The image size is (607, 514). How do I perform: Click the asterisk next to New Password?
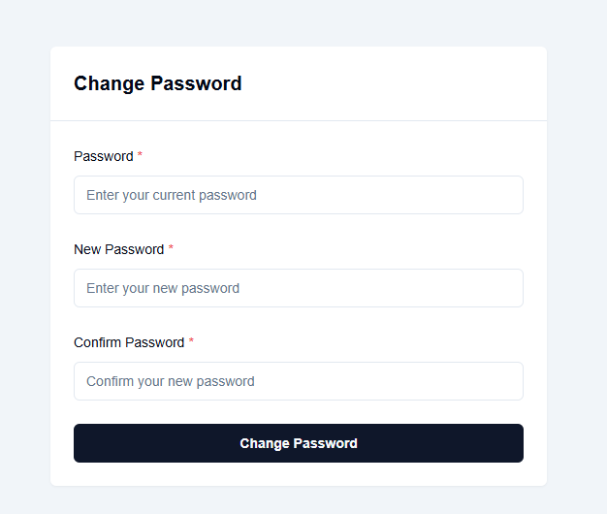point(171,249)
